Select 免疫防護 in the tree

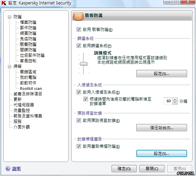pos(28,39)
